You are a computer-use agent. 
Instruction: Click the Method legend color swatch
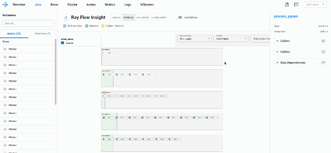[x=86, y=26]
